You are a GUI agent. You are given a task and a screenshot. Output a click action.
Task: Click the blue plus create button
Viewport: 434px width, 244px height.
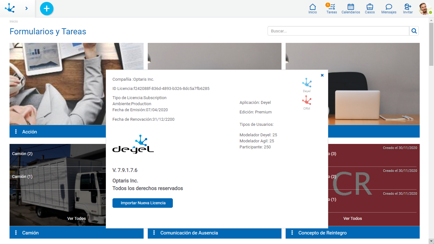pyautogui.click(x=47, y=9)
